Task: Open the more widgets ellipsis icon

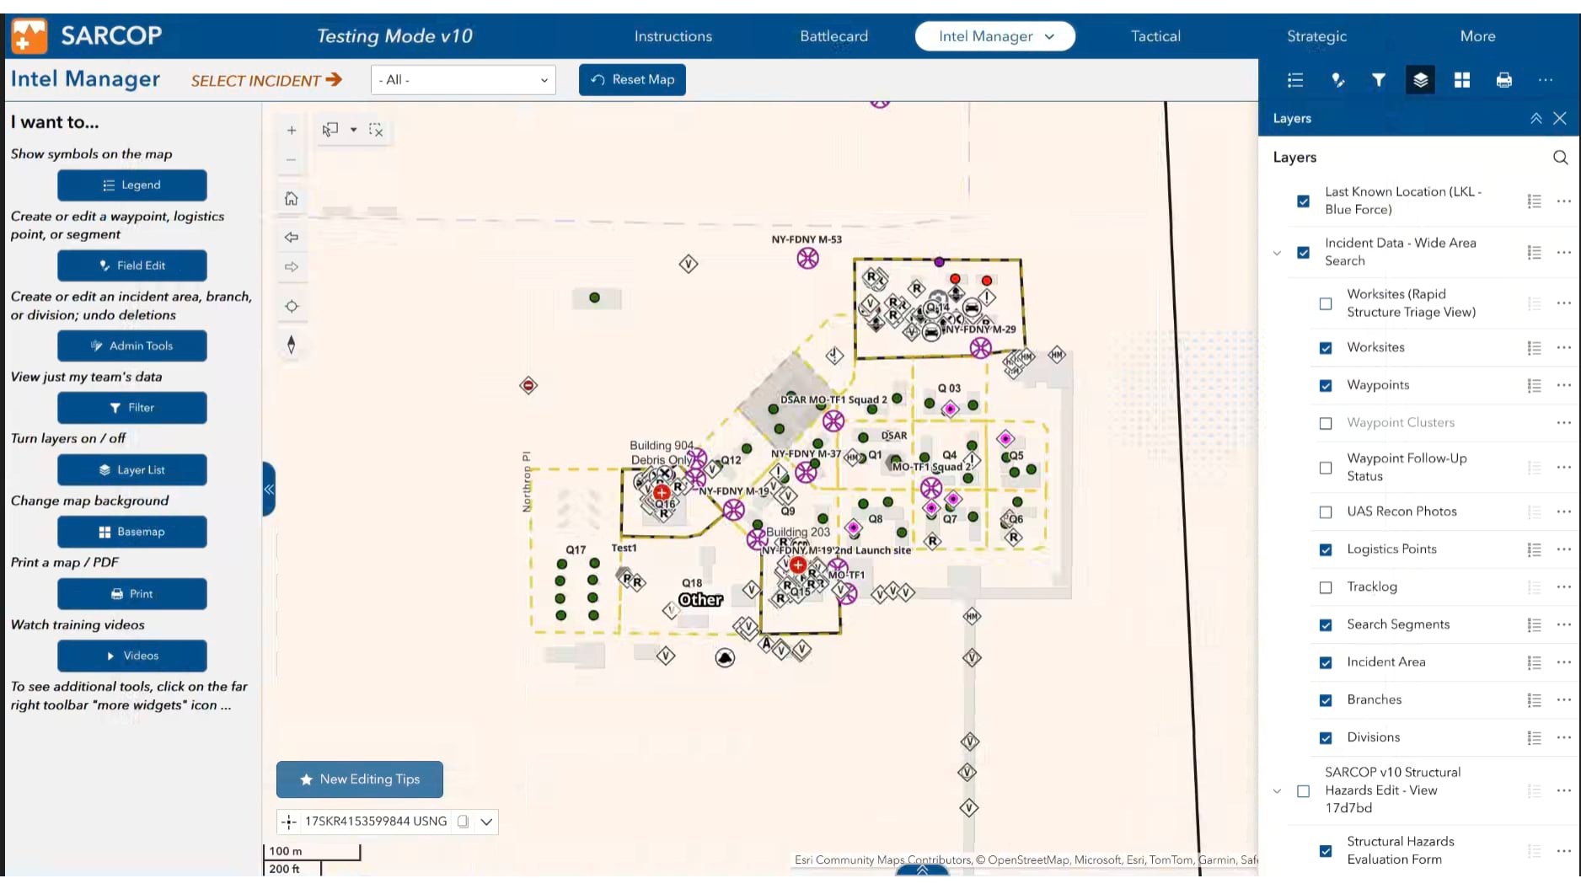Action: click(x=1546, y=80)
